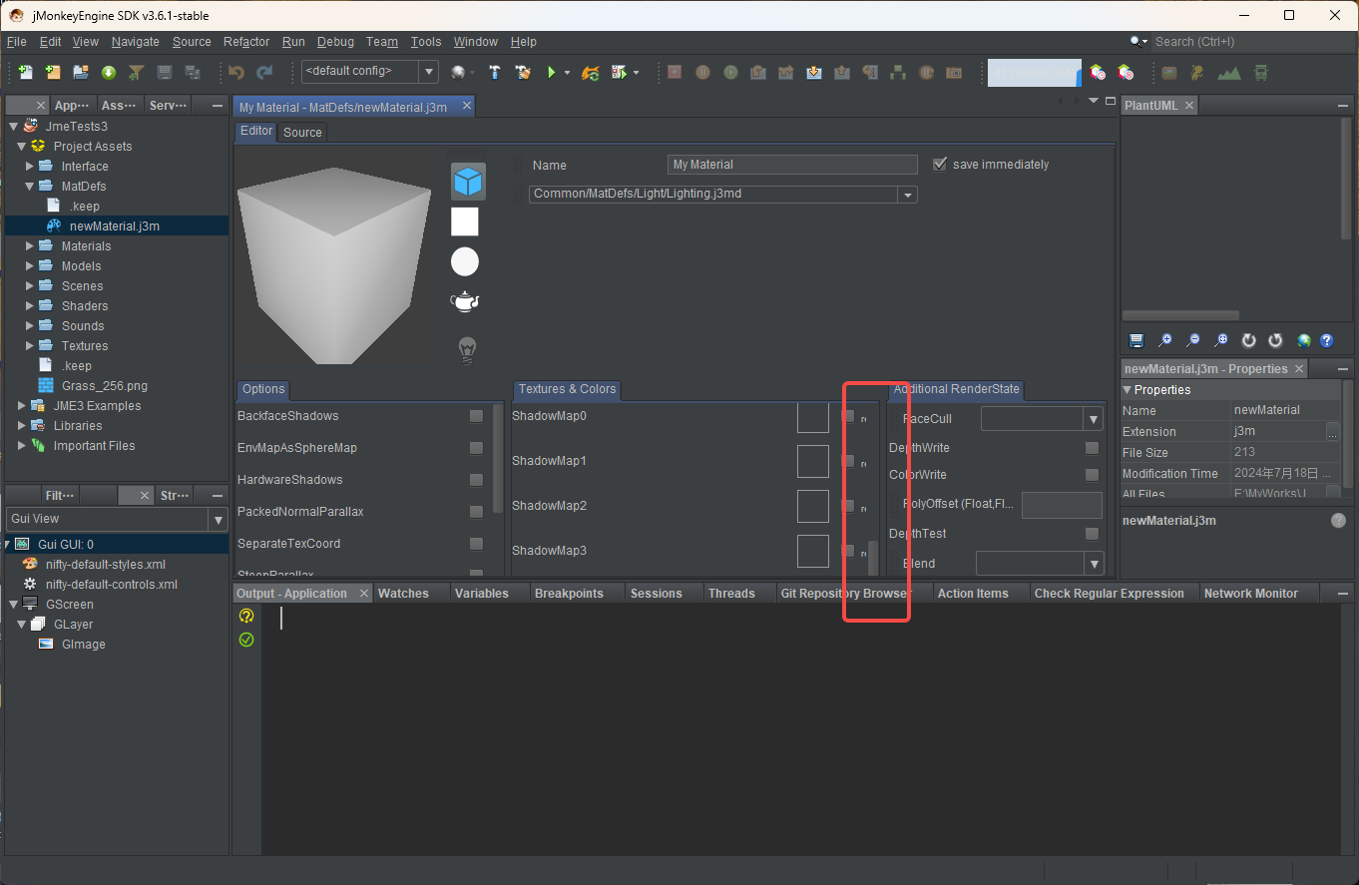Toggle the save immediately checkbox

coord(939,164)
